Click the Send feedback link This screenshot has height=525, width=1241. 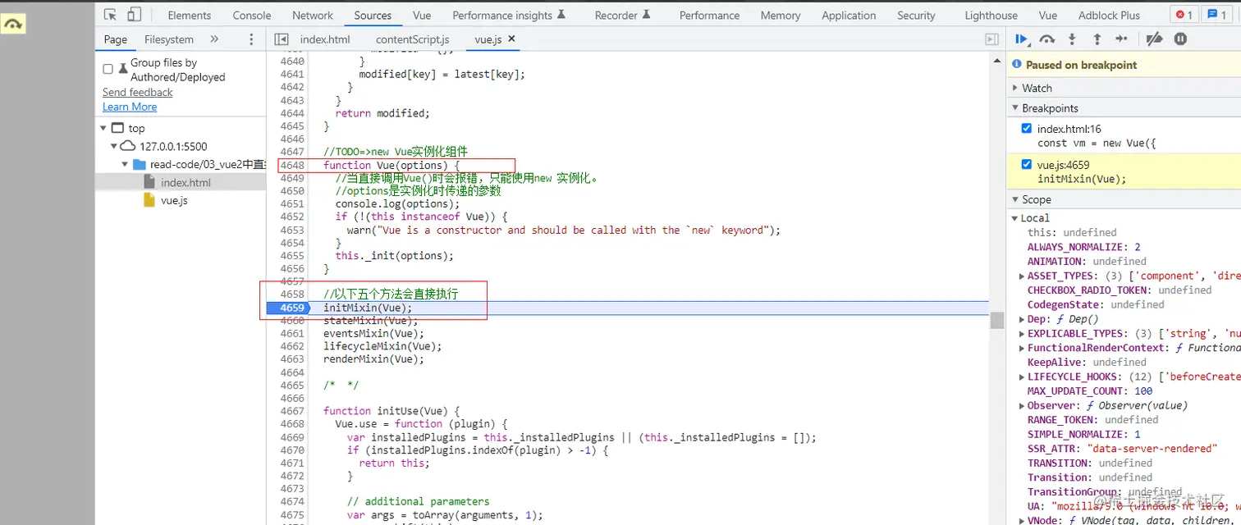point(138,92)
